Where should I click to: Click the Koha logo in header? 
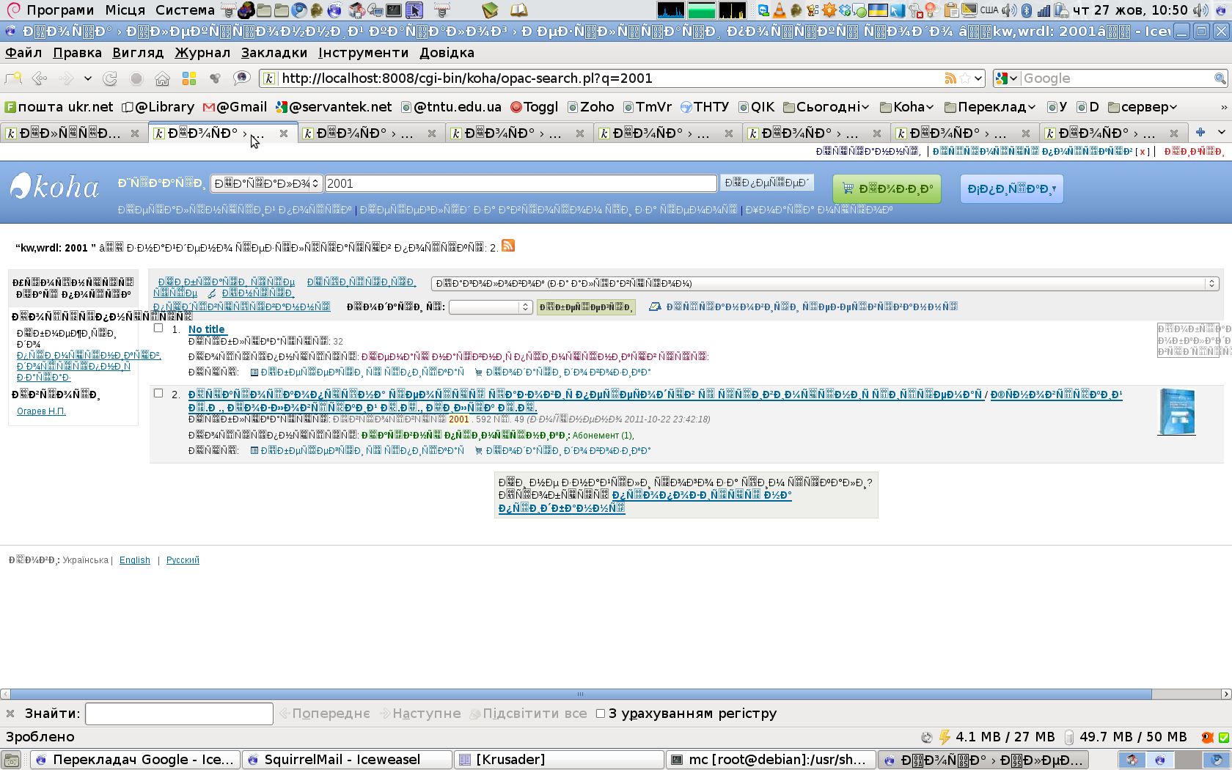55,186
